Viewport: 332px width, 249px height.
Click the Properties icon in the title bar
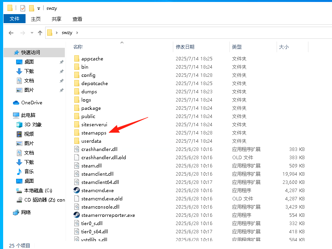tap(23, 8)
